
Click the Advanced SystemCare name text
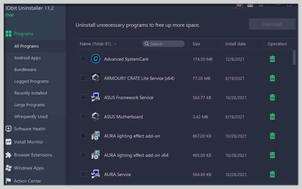point(126,59)
